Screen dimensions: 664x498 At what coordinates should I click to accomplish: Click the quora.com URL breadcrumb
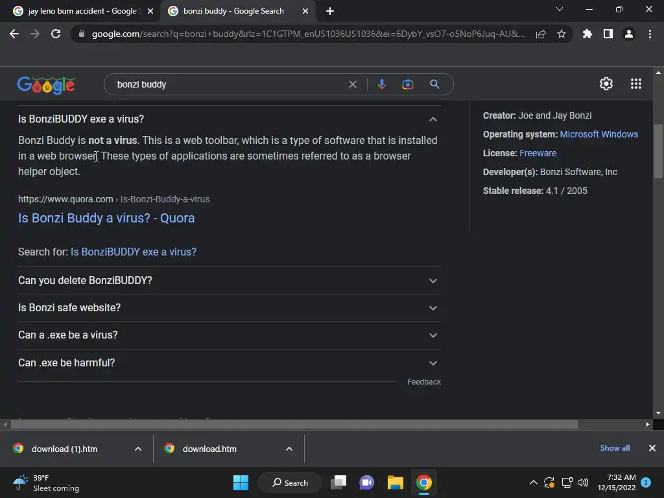click(x=114, y=199)
